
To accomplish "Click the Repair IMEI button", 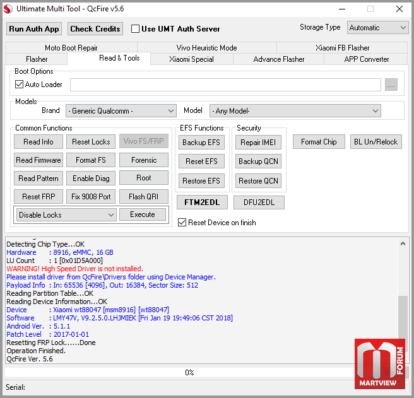I will click(258, 143).
